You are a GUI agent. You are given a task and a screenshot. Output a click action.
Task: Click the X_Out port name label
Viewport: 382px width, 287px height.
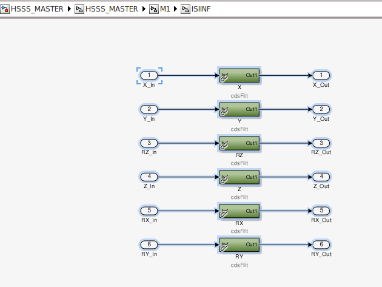pyautogui.click(x=321, y=85)
